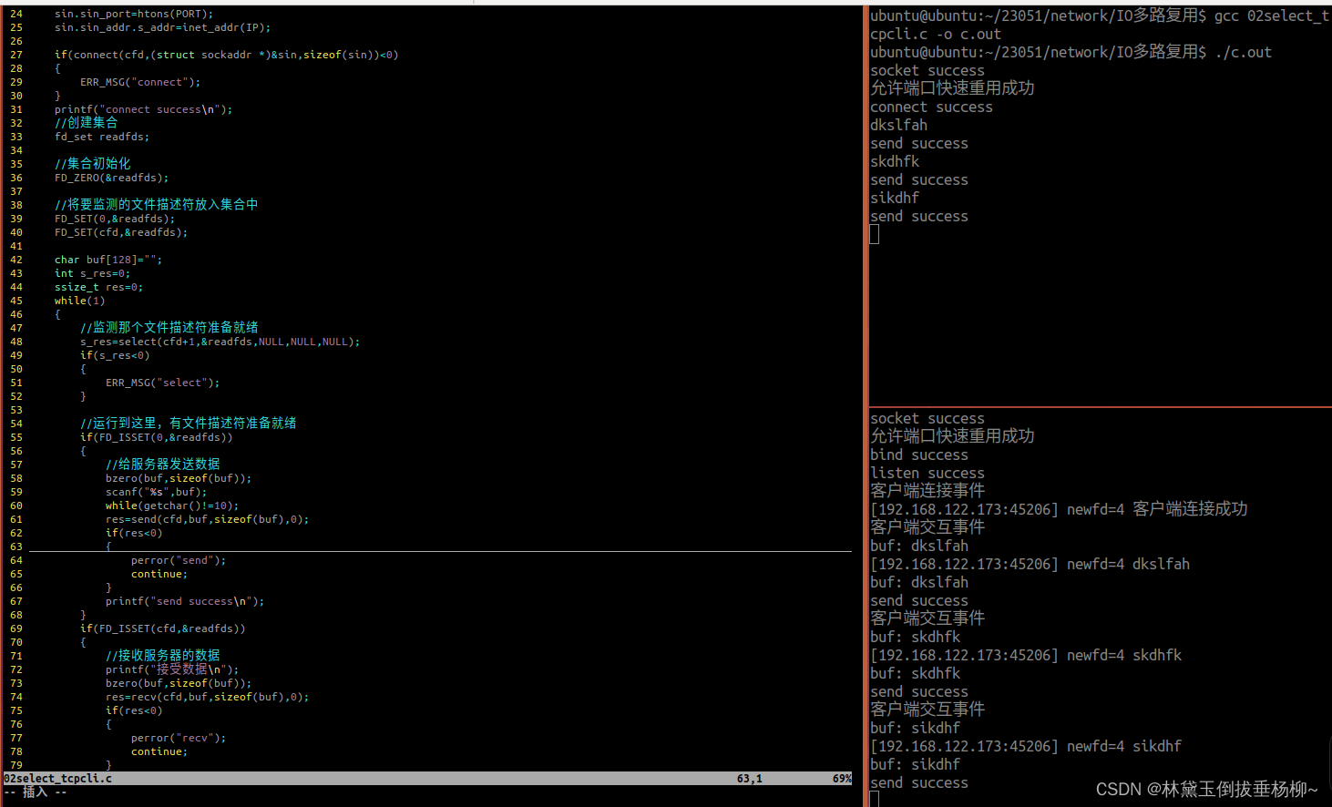This screenshot has height=807, width=1332.
Task: Click the '[192.168.122.173:45206] newfd=4 dkslfah' line
Action: pyautogui.click(x=1030, y=564)
